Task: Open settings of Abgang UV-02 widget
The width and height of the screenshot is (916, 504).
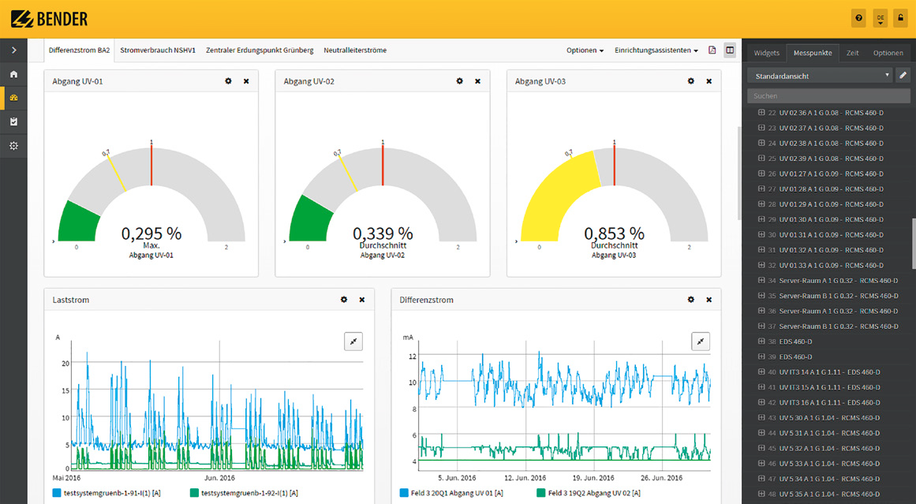Action: click(460, 81)
